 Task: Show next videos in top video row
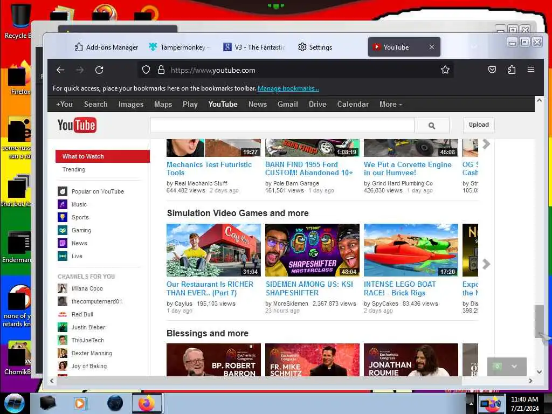486,144
